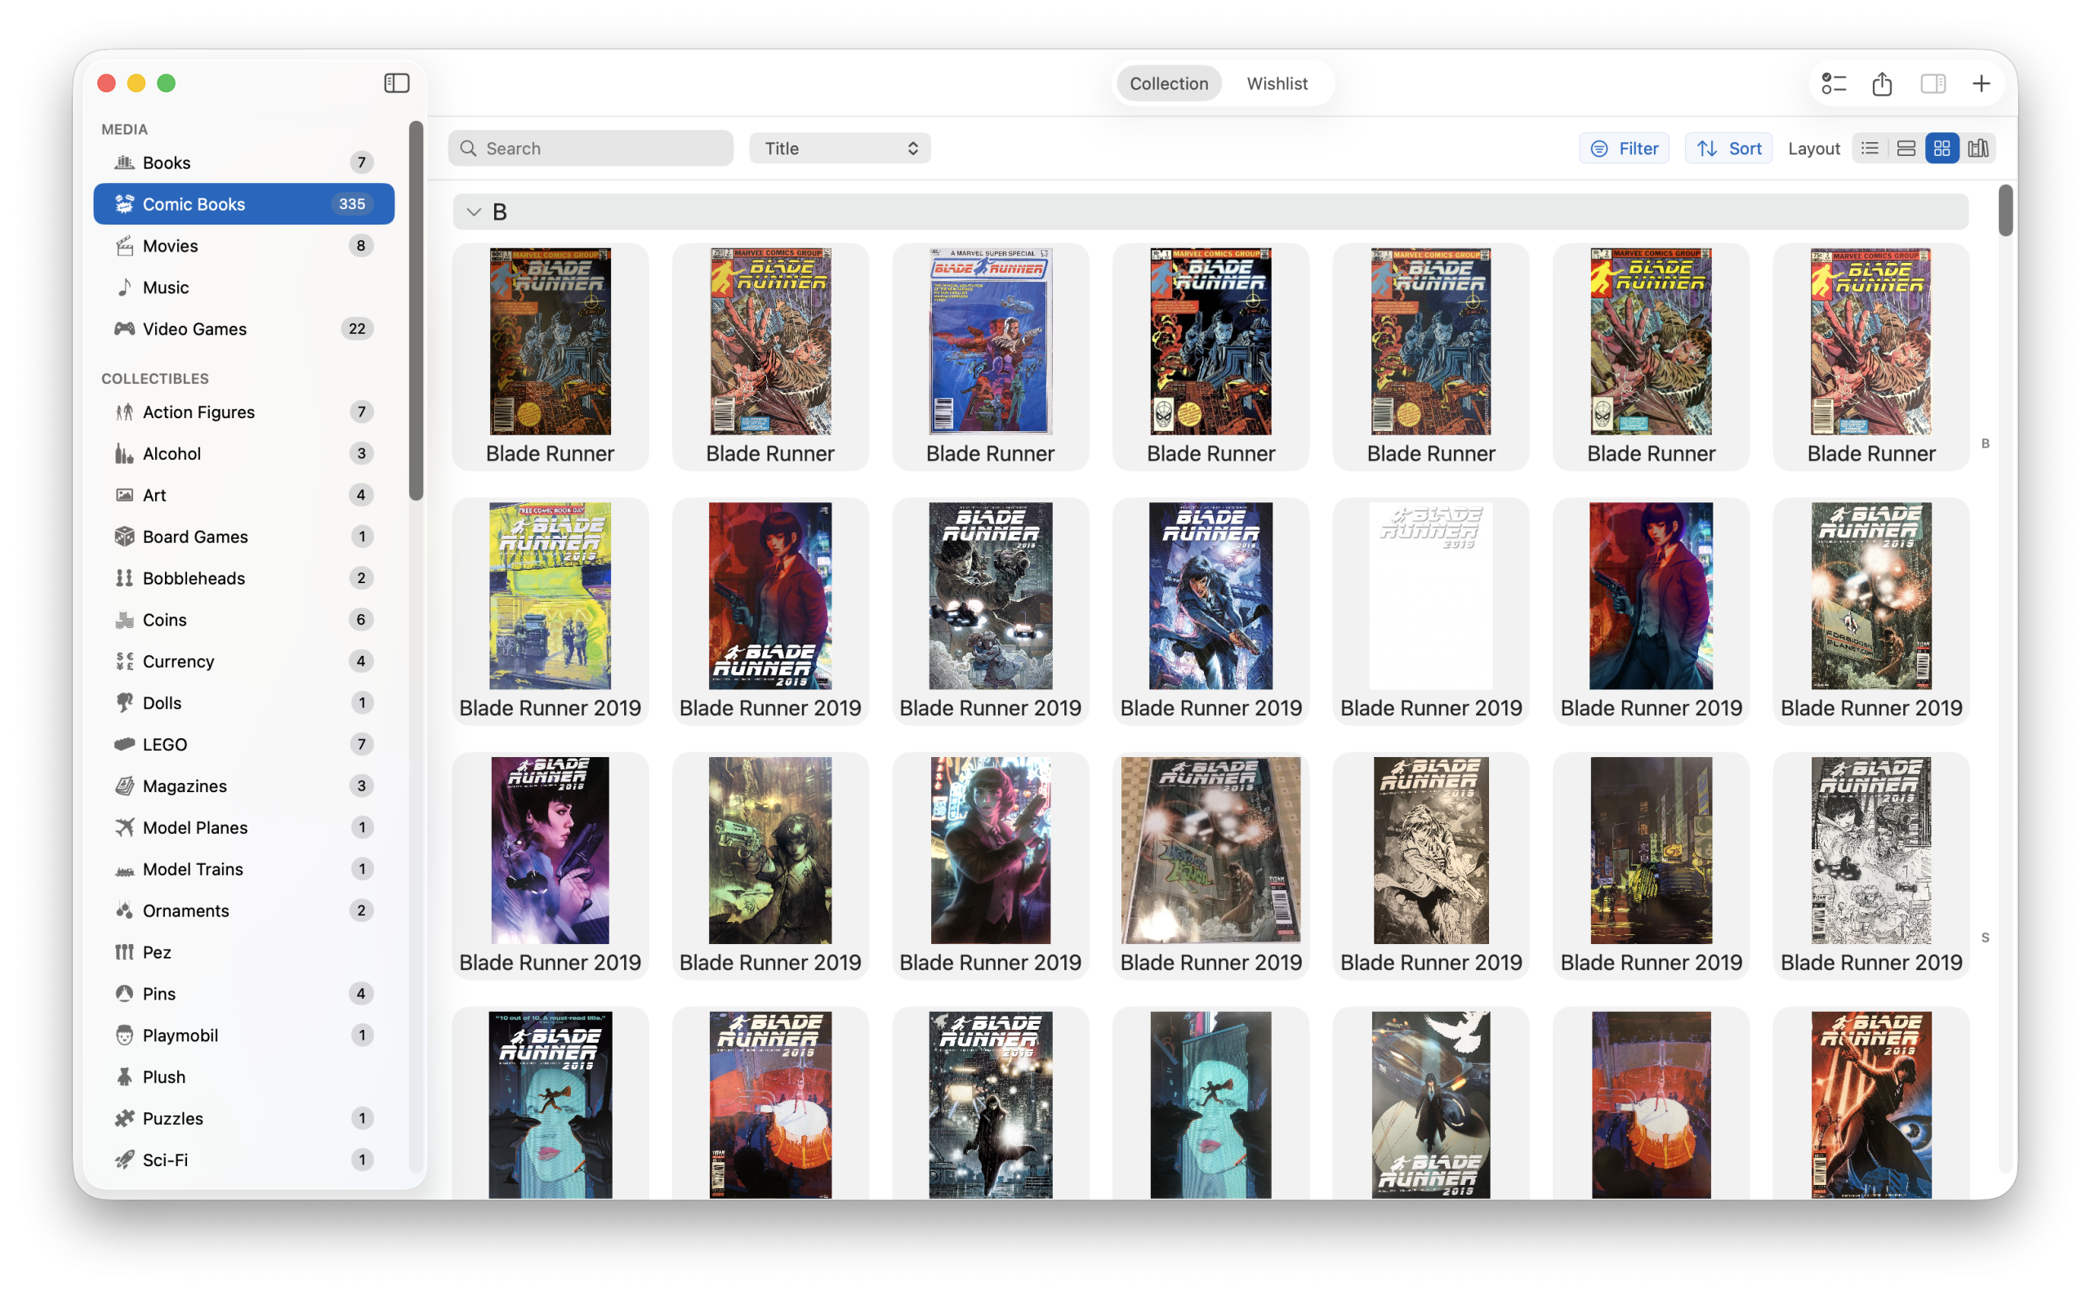Image resolution: width=2091 pixels, height=1296 pixels.
Task: Switch to horizontal rows layout
Action: [x=1906, y=148]
